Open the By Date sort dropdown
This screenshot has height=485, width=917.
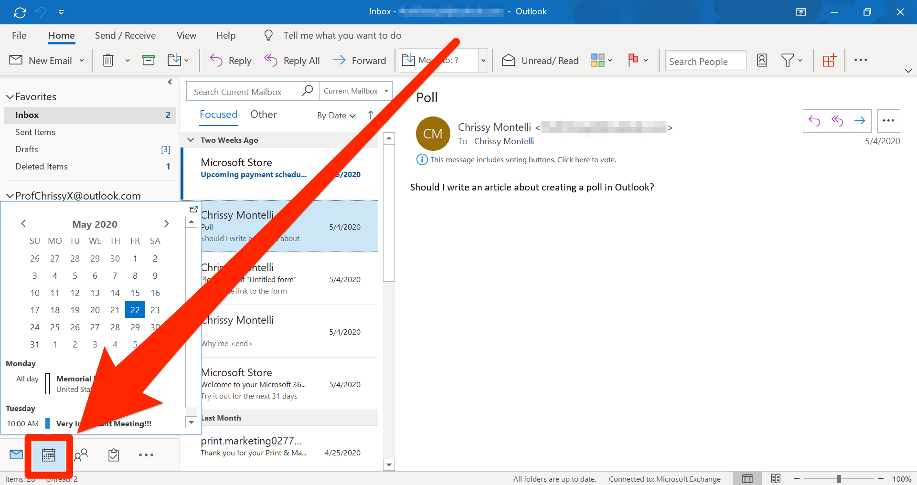pyautogui.click(x=336, y=116)
